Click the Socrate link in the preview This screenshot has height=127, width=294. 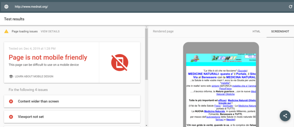(242, 71)
